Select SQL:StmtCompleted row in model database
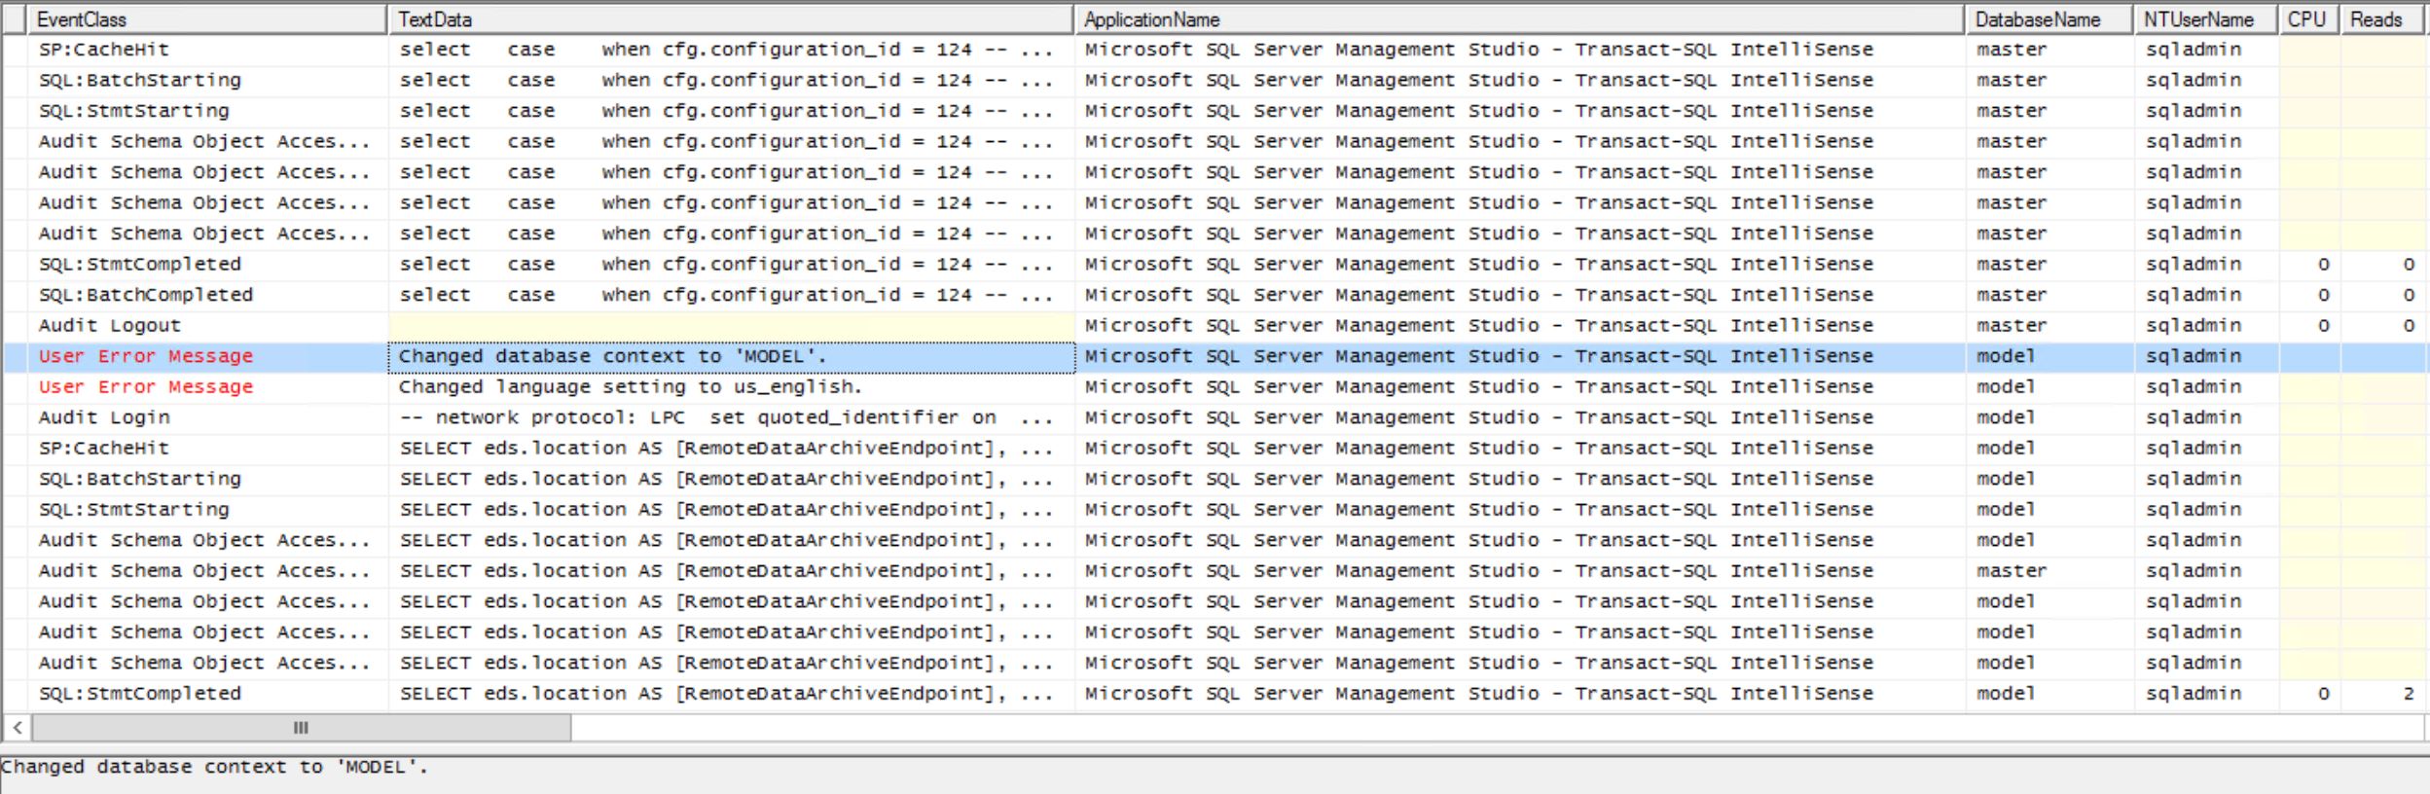This screenshot has width=2430, height=794. [x=1215, y=694]
